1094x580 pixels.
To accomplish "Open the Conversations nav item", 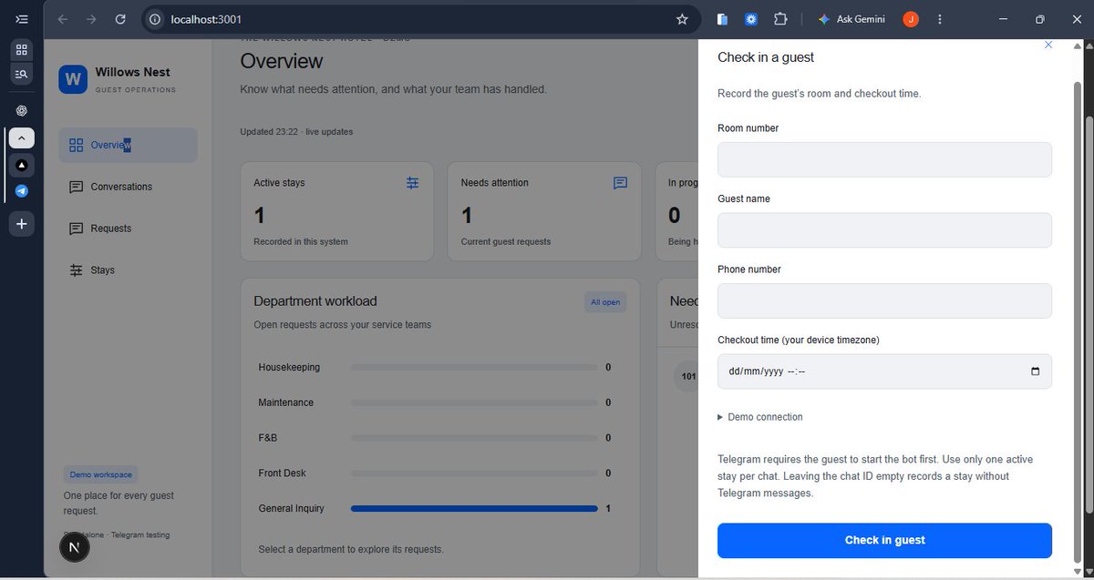I will point(128,187).
